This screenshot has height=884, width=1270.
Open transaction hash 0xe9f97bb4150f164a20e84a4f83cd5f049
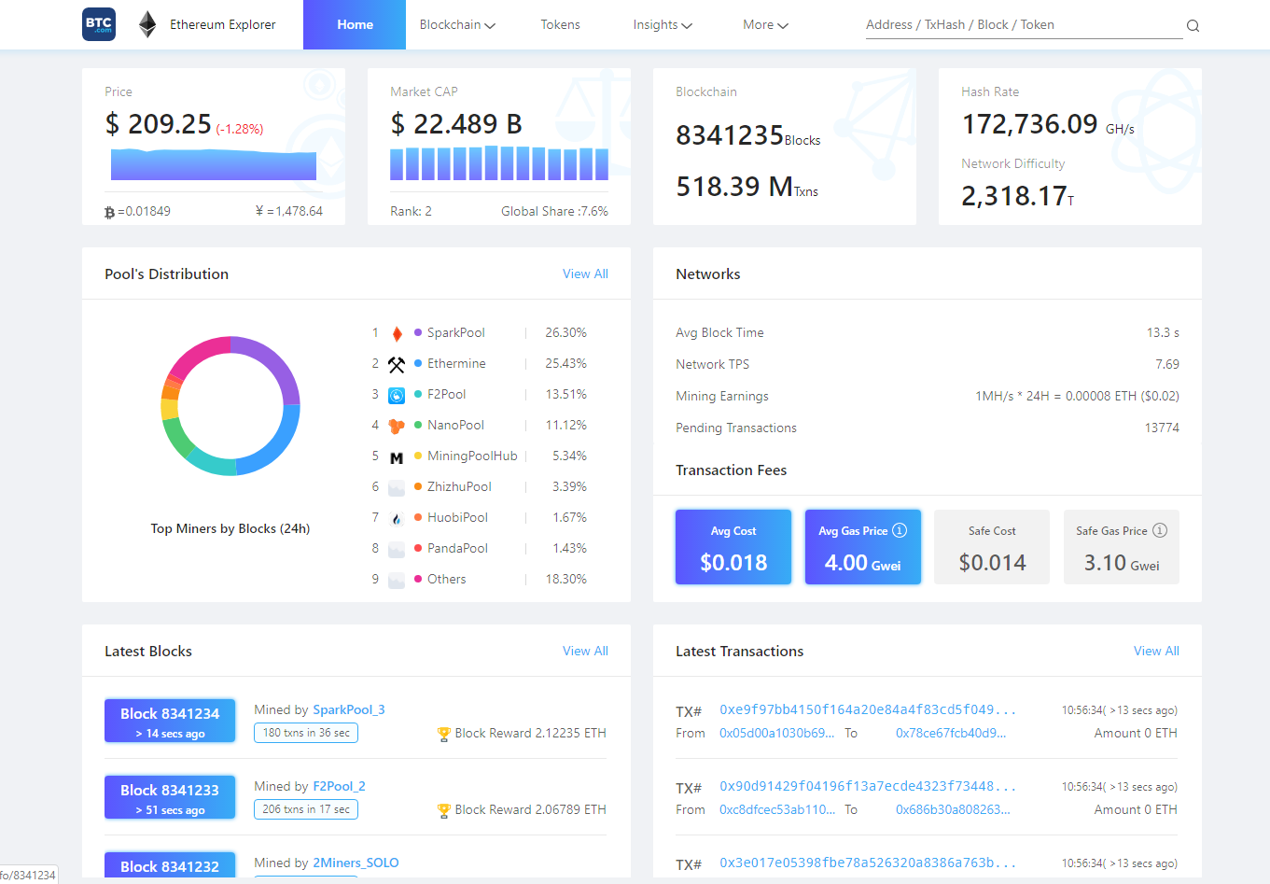tap(868, 709)
